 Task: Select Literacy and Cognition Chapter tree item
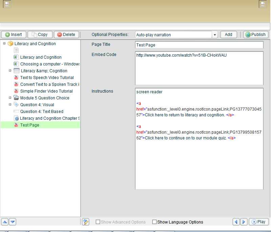point(50,118)
